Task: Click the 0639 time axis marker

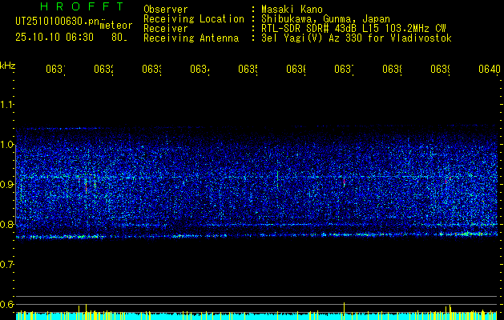Action: [440, 70]
